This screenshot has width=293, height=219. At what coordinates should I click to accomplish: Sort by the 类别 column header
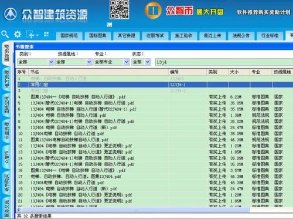[217, 72]
